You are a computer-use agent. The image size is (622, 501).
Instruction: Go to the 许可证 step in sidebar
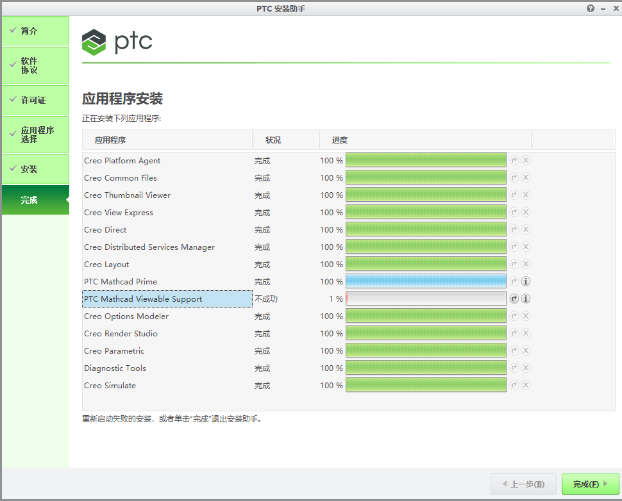coord(35,100)
